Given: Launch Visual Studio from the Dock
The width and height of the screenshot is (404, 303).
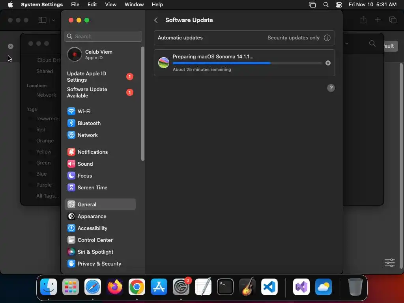Looking at the screenshot, I should (301, 287).
